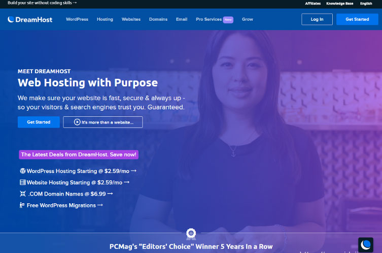Expand the Hosting navigation menu
This screenshot has width=382, height=253.
pos(105,19)
